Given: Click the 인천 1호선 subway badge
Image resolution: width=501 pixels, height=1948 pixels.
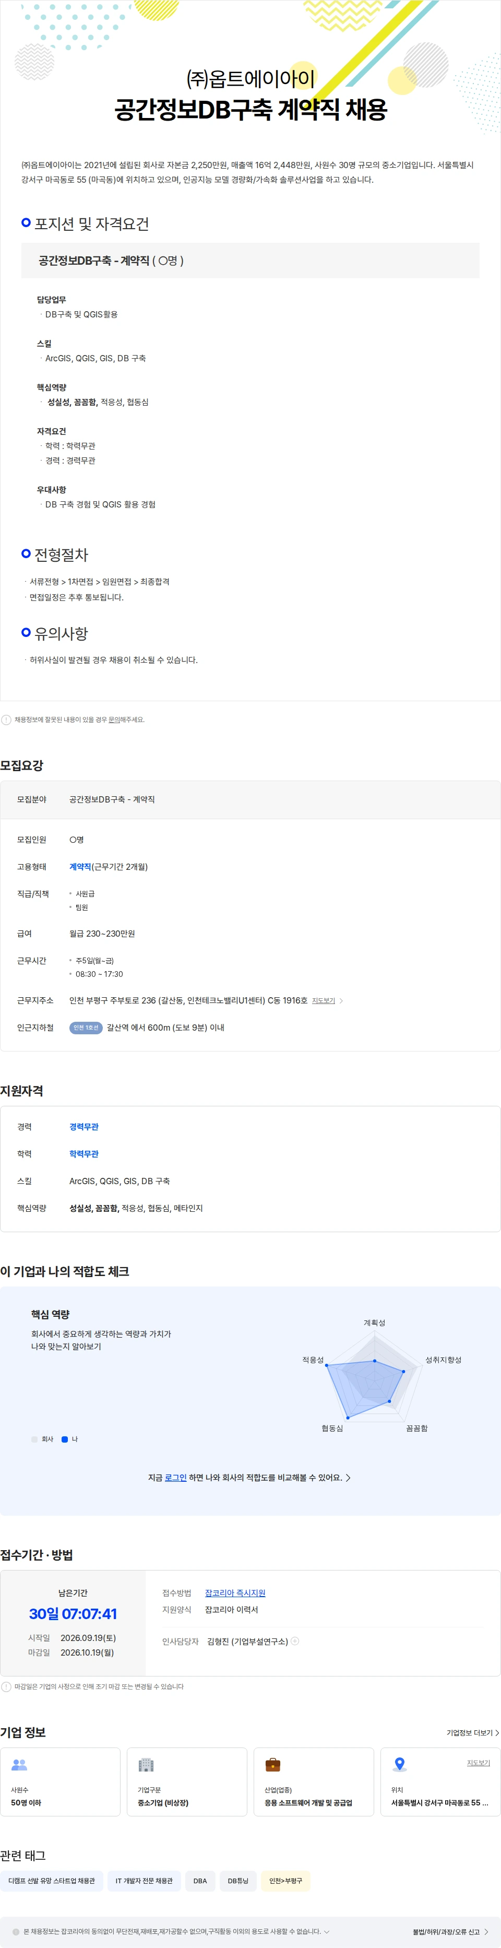Looking at the screenshot, I should [86, 1028].
